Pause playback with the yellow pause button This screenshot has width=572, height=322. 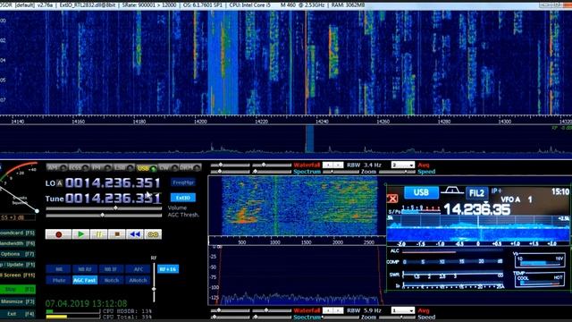[x=99, y=234]
